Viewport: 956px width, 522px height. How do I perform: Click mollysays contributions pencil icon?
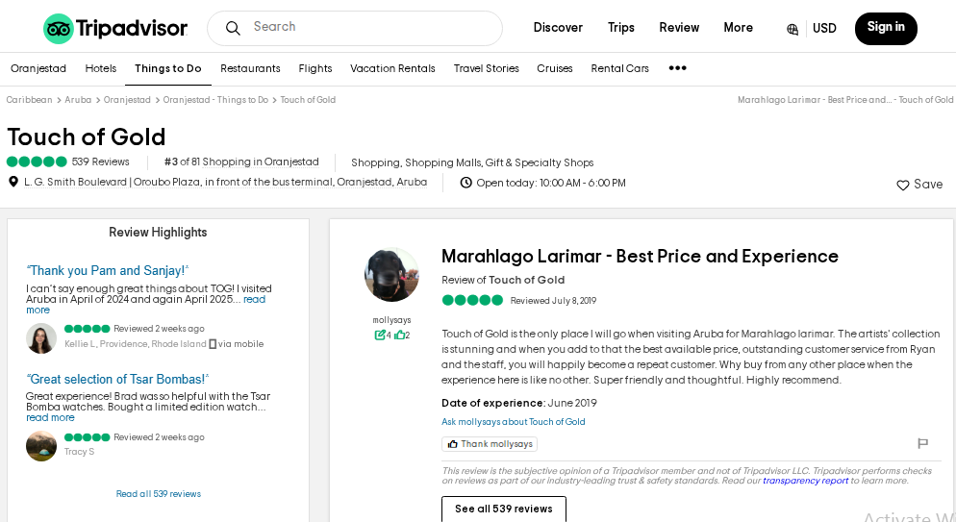pos(379,335)
